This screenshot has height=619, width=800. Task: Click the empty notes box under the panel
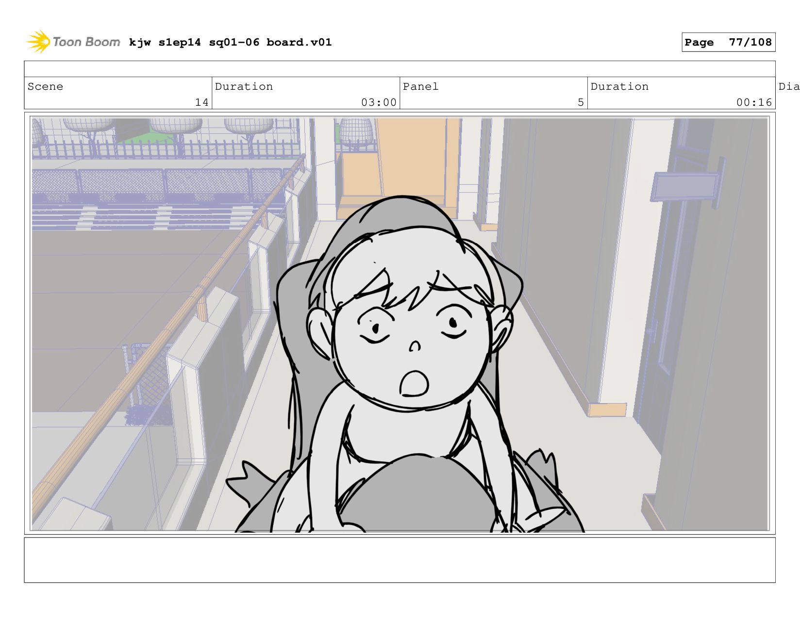pos(400,560)
